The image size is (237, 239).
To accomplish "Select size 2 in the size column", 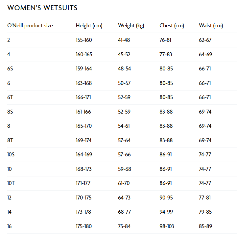I will point(9,40).
